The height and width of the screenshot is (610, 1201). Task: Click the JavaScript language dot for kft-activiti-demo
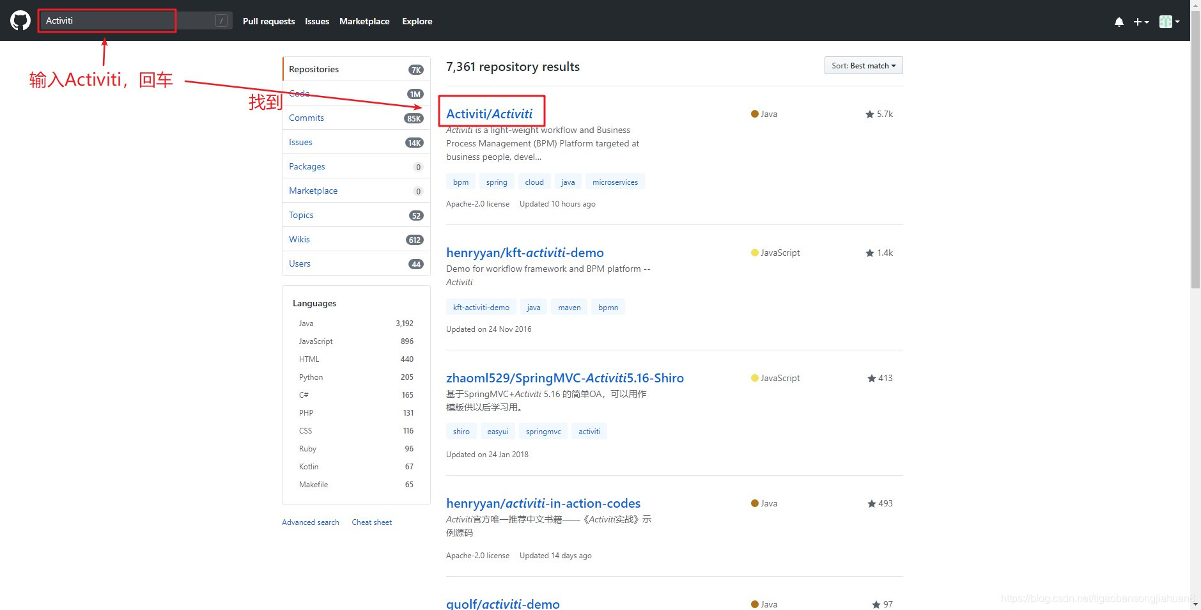tap(755, 253)
